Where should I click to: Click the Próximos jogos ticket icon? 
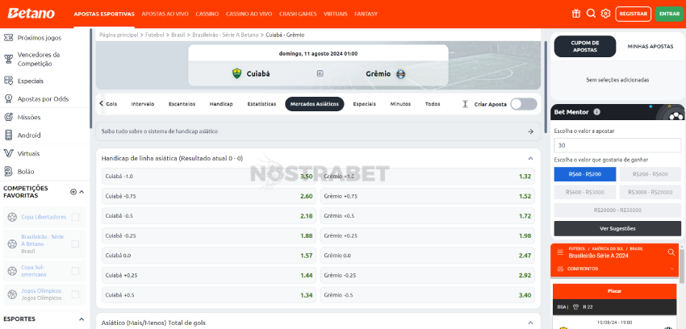click(x=8, y=38)
